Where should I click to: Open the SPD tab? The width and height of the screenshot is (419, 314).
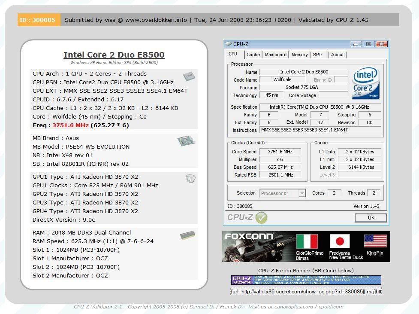(x=317, y=55)
